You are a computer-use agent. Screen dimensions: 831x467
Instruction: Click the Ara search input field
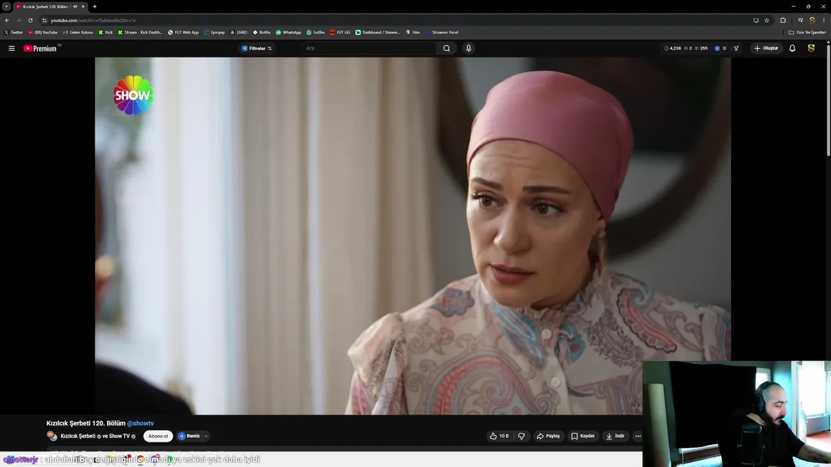tap(370, 48)
